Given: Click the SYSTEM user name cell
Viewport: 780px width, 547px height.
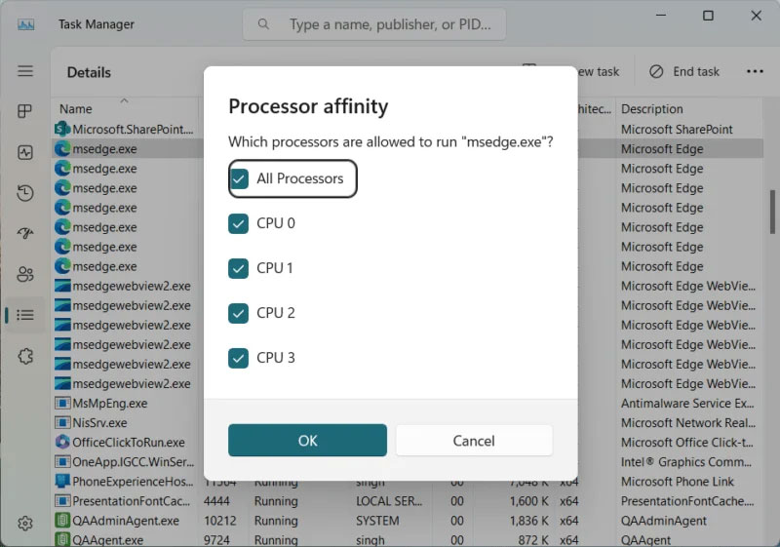Looking at the screenshot, I should click(377, 521).
